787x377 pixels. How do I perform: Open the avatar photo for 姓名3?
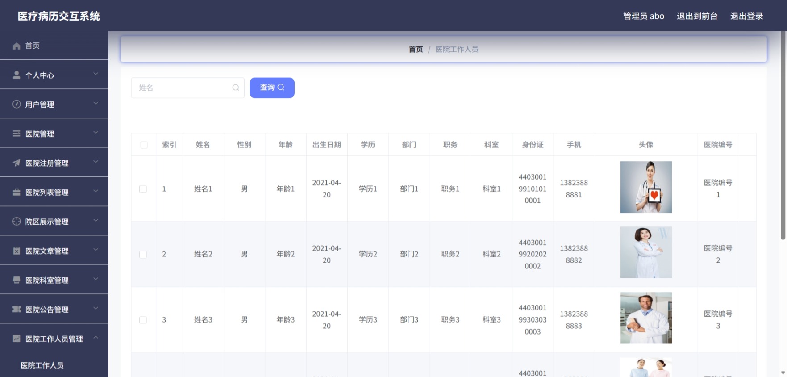coord(646,318)
